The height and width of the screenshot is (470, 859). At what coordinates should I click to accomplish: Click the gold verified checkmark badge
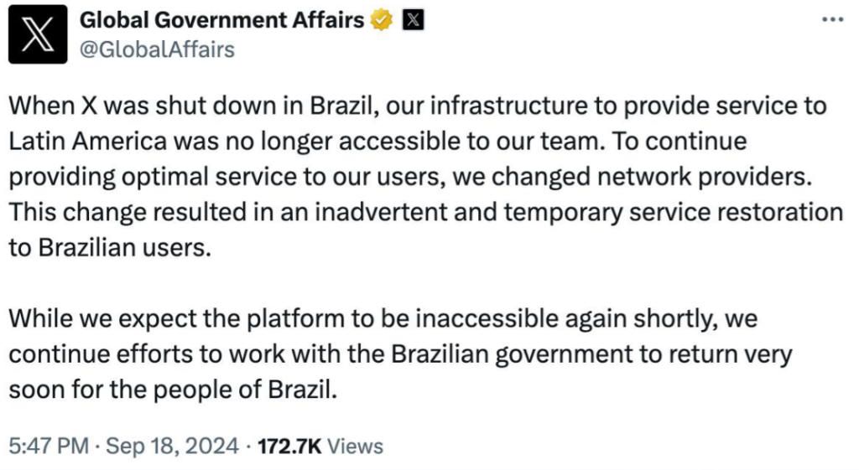click(382, 21)
